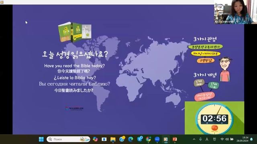
Task: Click the A input mode indicator
Action: click(x=207, y=139)
